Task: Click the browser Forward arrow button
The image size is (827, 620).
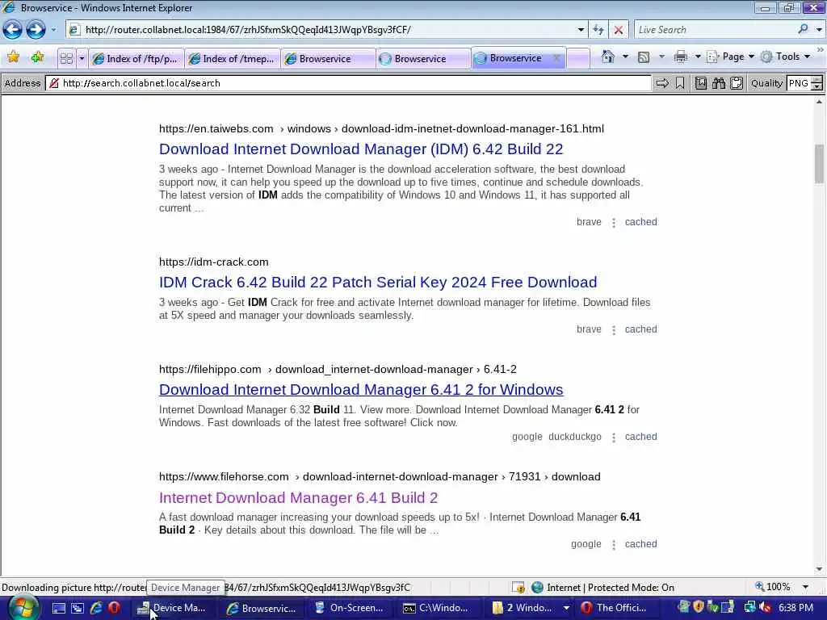Action: pyautogui.click(x=36, y=30)
